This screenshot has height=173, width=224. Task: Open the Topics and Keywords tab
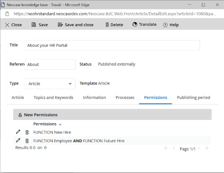pyautogui.click(x=53, y=98)
